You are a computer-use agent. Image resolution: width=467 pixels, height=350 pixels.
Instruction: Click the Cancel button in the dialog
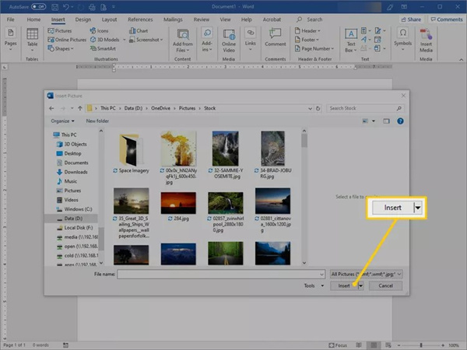coord(385,286)
